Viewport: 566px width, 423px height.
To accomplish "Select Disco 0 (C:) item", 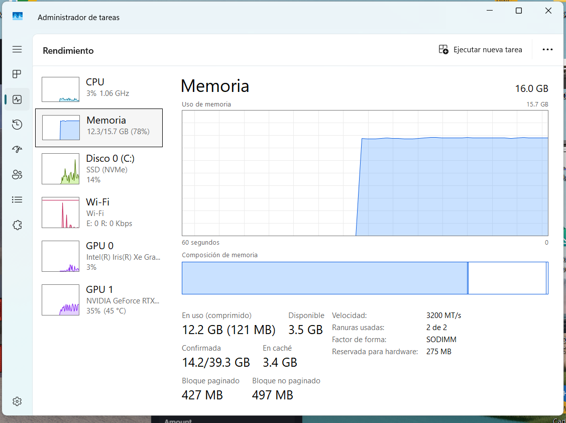I will pyautogui.click(x=99, y=169).
